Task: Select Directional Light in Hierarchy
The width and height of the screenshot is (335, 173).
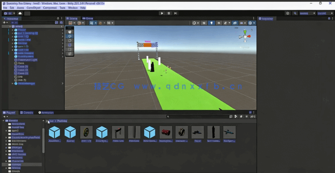Action: 28,60
